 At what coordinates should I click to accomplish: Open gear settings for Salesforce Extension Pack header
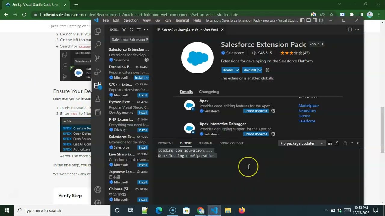pyautogui.click(x=267, y=70)
